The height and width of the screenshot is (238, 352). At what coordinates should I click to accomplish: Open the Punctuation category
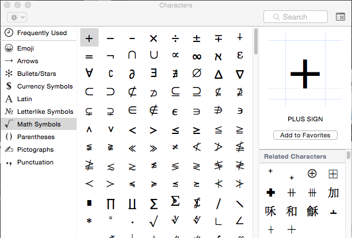39,162
